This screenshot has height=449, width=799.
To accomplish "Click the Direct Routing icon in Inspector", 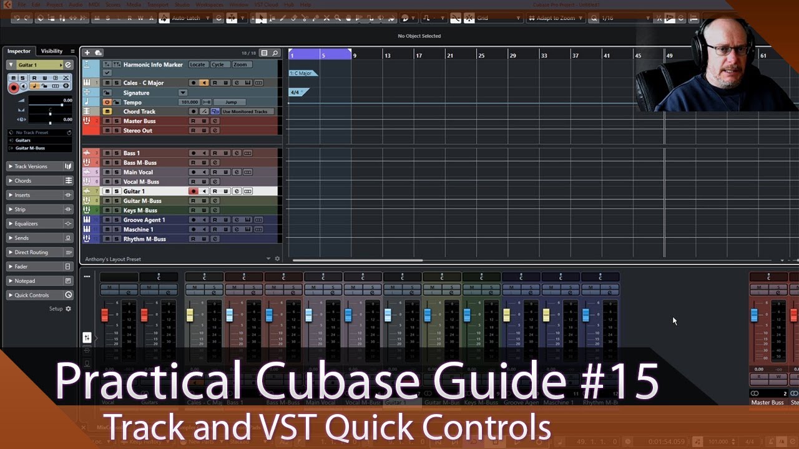I will tap(69, 253).
